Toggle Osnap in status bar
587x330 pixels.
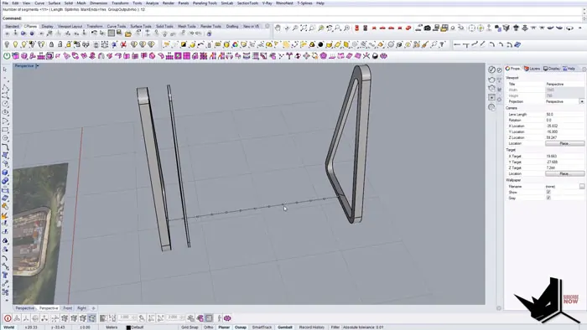click(x=241, y=327)
